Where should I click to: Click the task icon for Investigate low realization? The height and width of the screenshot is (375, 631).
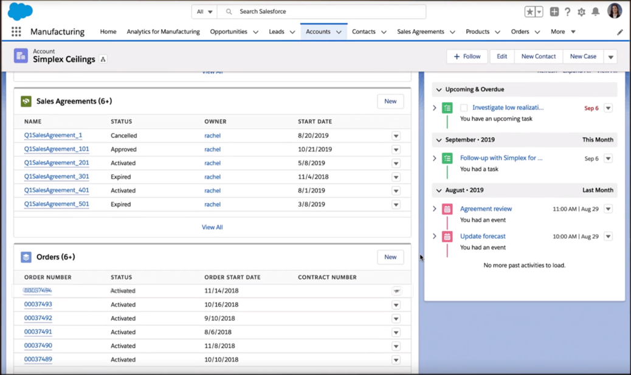point(447,108)
